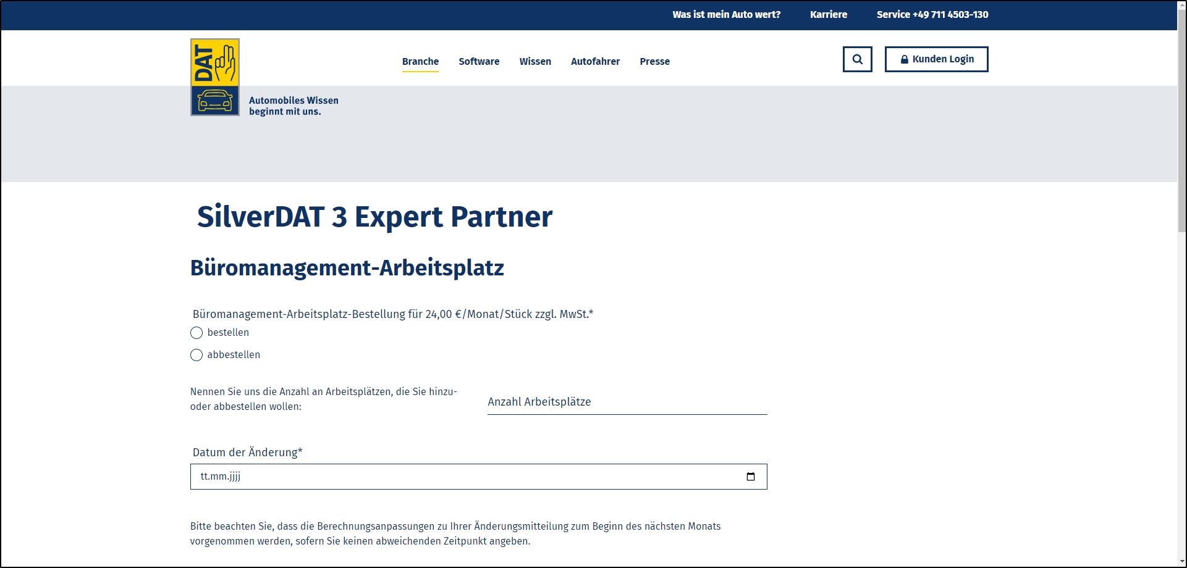The width and height of the screenshot is (1187, 568).
Task: Open the Software menu
Action: click(479, 61)
